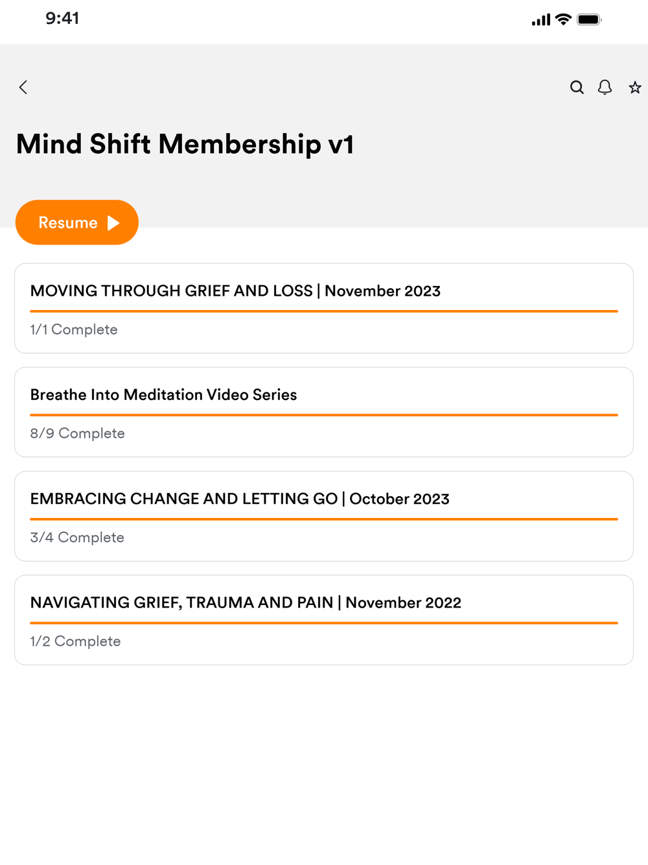Click the Grief and Loss progress bar
The height and width of the screenshot is (865, 648).
point(324,311)
